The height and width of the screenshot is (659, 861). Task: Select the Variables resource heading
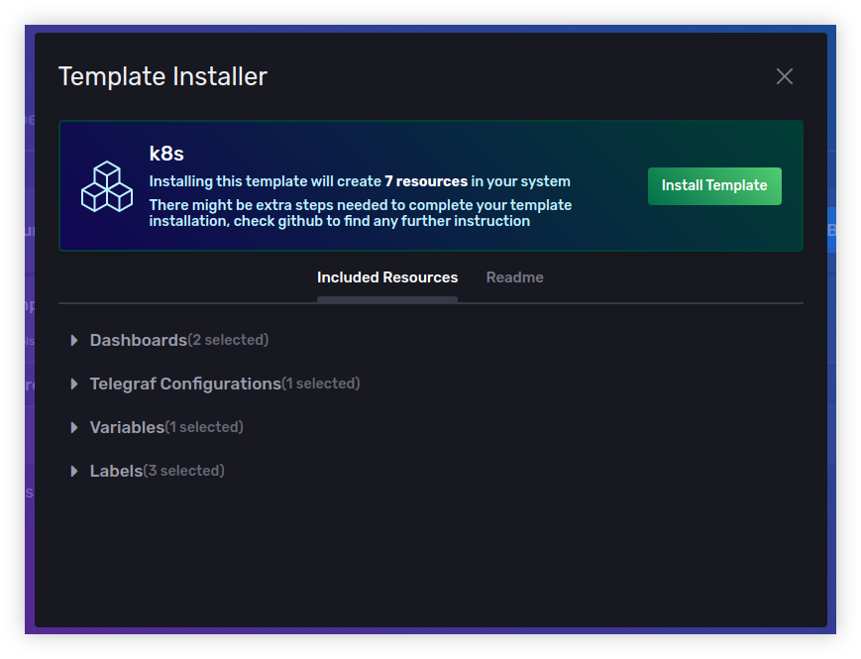127,427
